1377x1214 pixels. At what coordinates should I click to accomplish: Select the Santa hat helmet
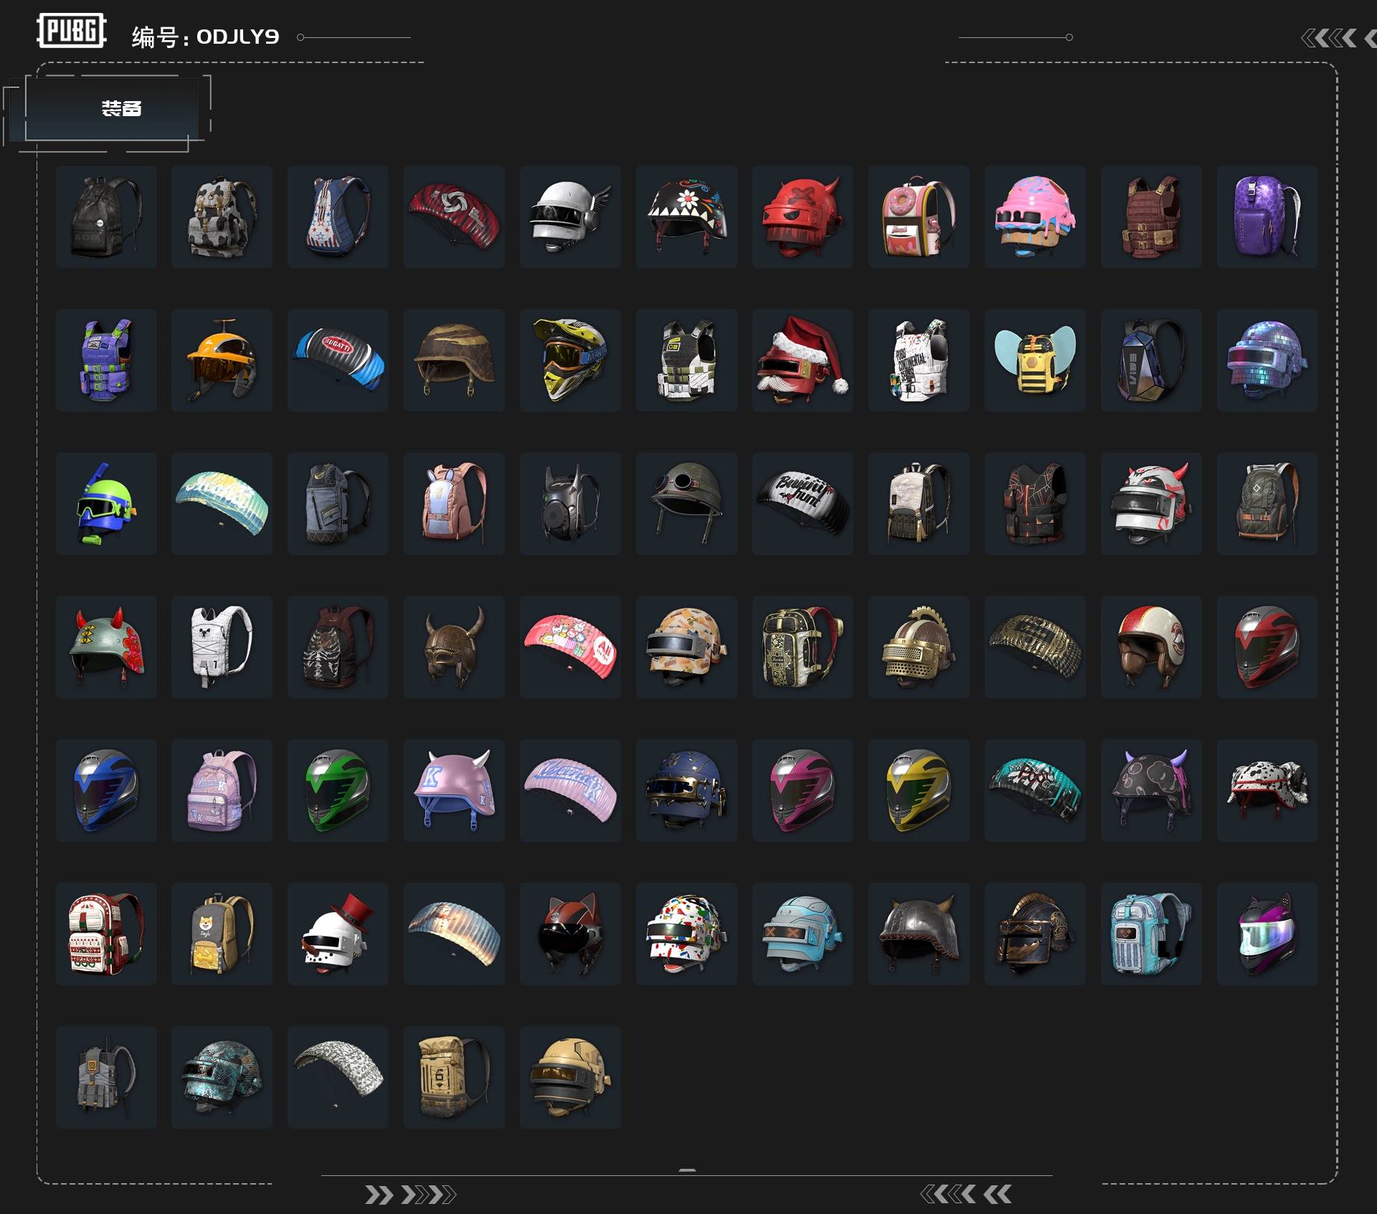[x=803, y=360]
